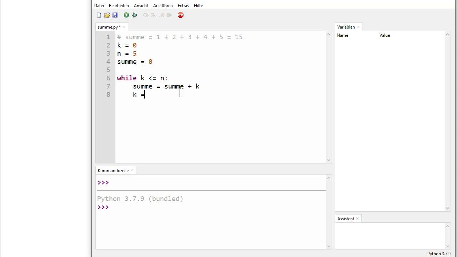This screenshot has width=457, height=257.
Task: Click the greyed-out Resume icon
Action: [169, 15]
